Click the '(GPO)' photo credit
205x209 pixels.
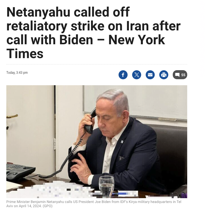[48, 206]
